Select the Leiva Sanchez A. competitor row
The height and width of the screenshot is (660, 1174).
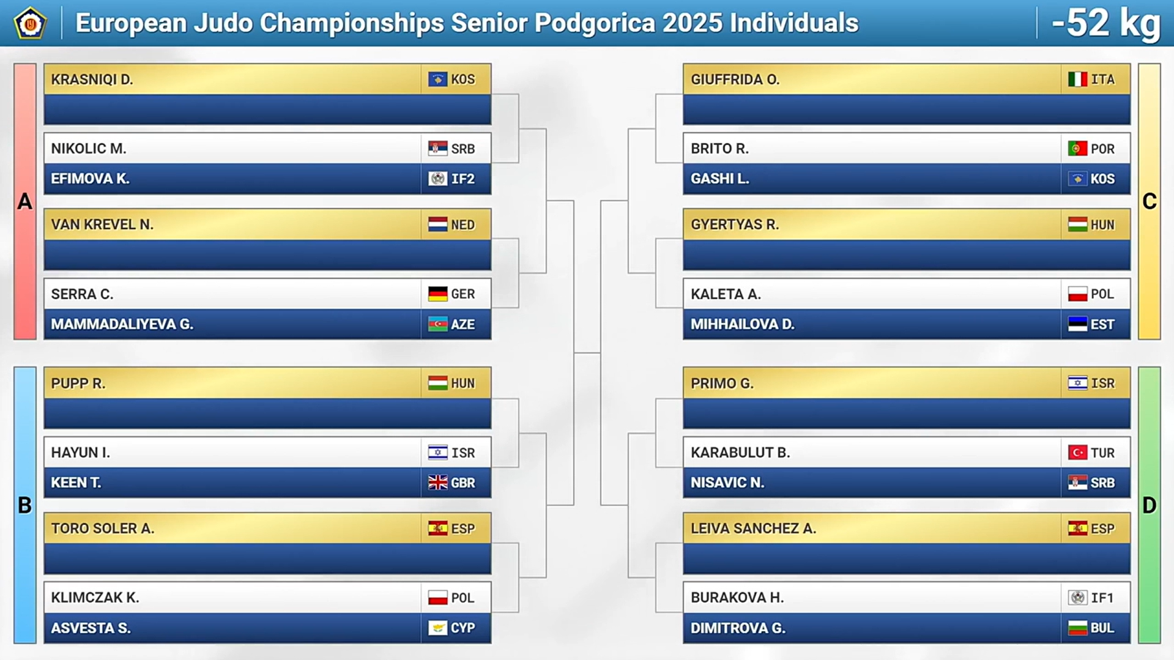[907, 528]
